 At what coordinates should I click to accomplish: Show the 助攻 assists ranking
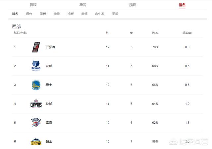(57, 14)
